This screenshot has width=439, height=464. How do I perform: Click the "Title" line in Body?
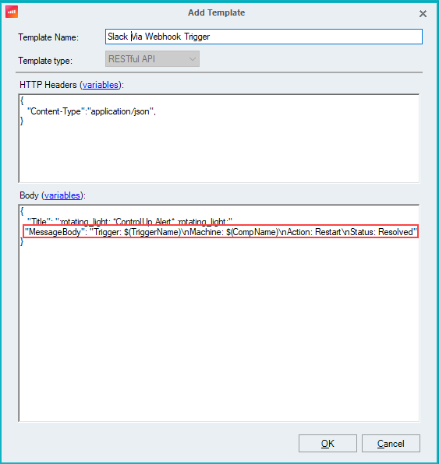tap(129, 221)
